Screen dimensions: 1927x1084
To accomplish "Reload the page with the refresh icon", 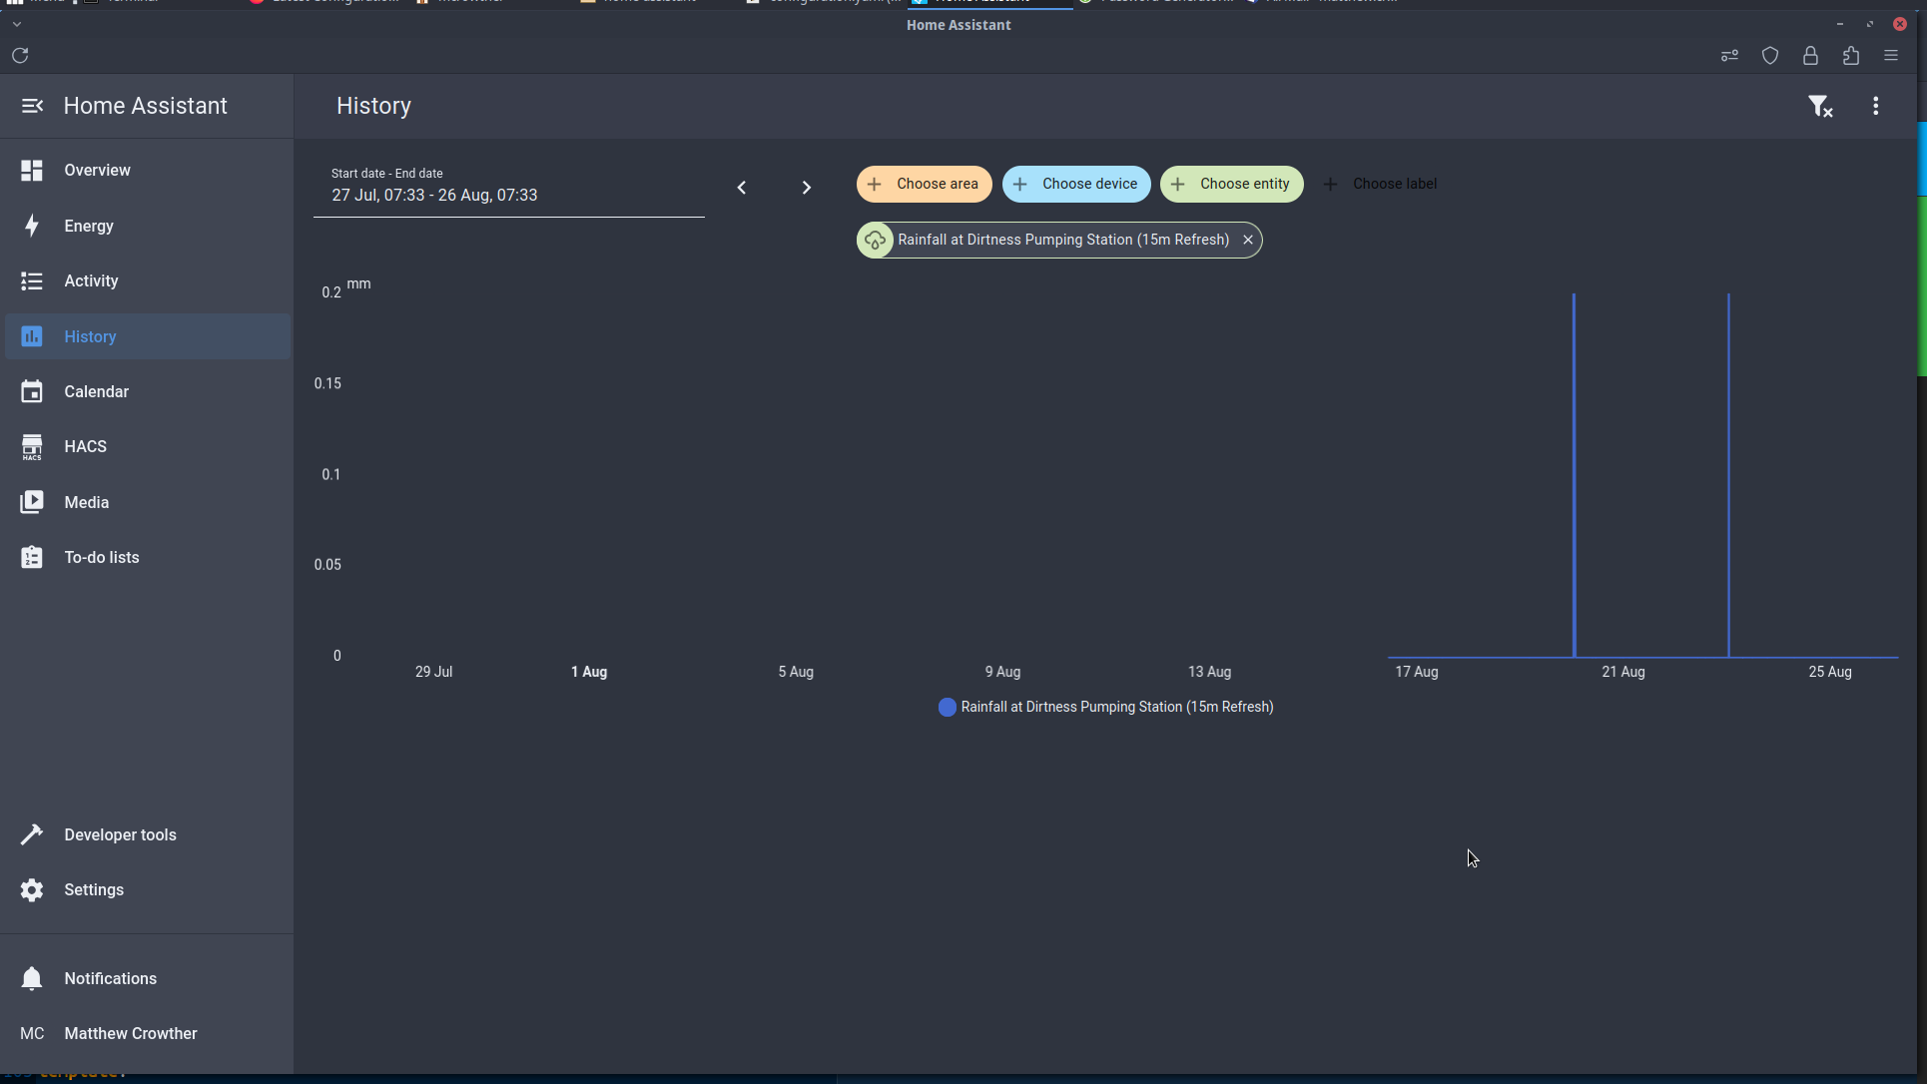I will pyautogui.click(x=19, y=56).
